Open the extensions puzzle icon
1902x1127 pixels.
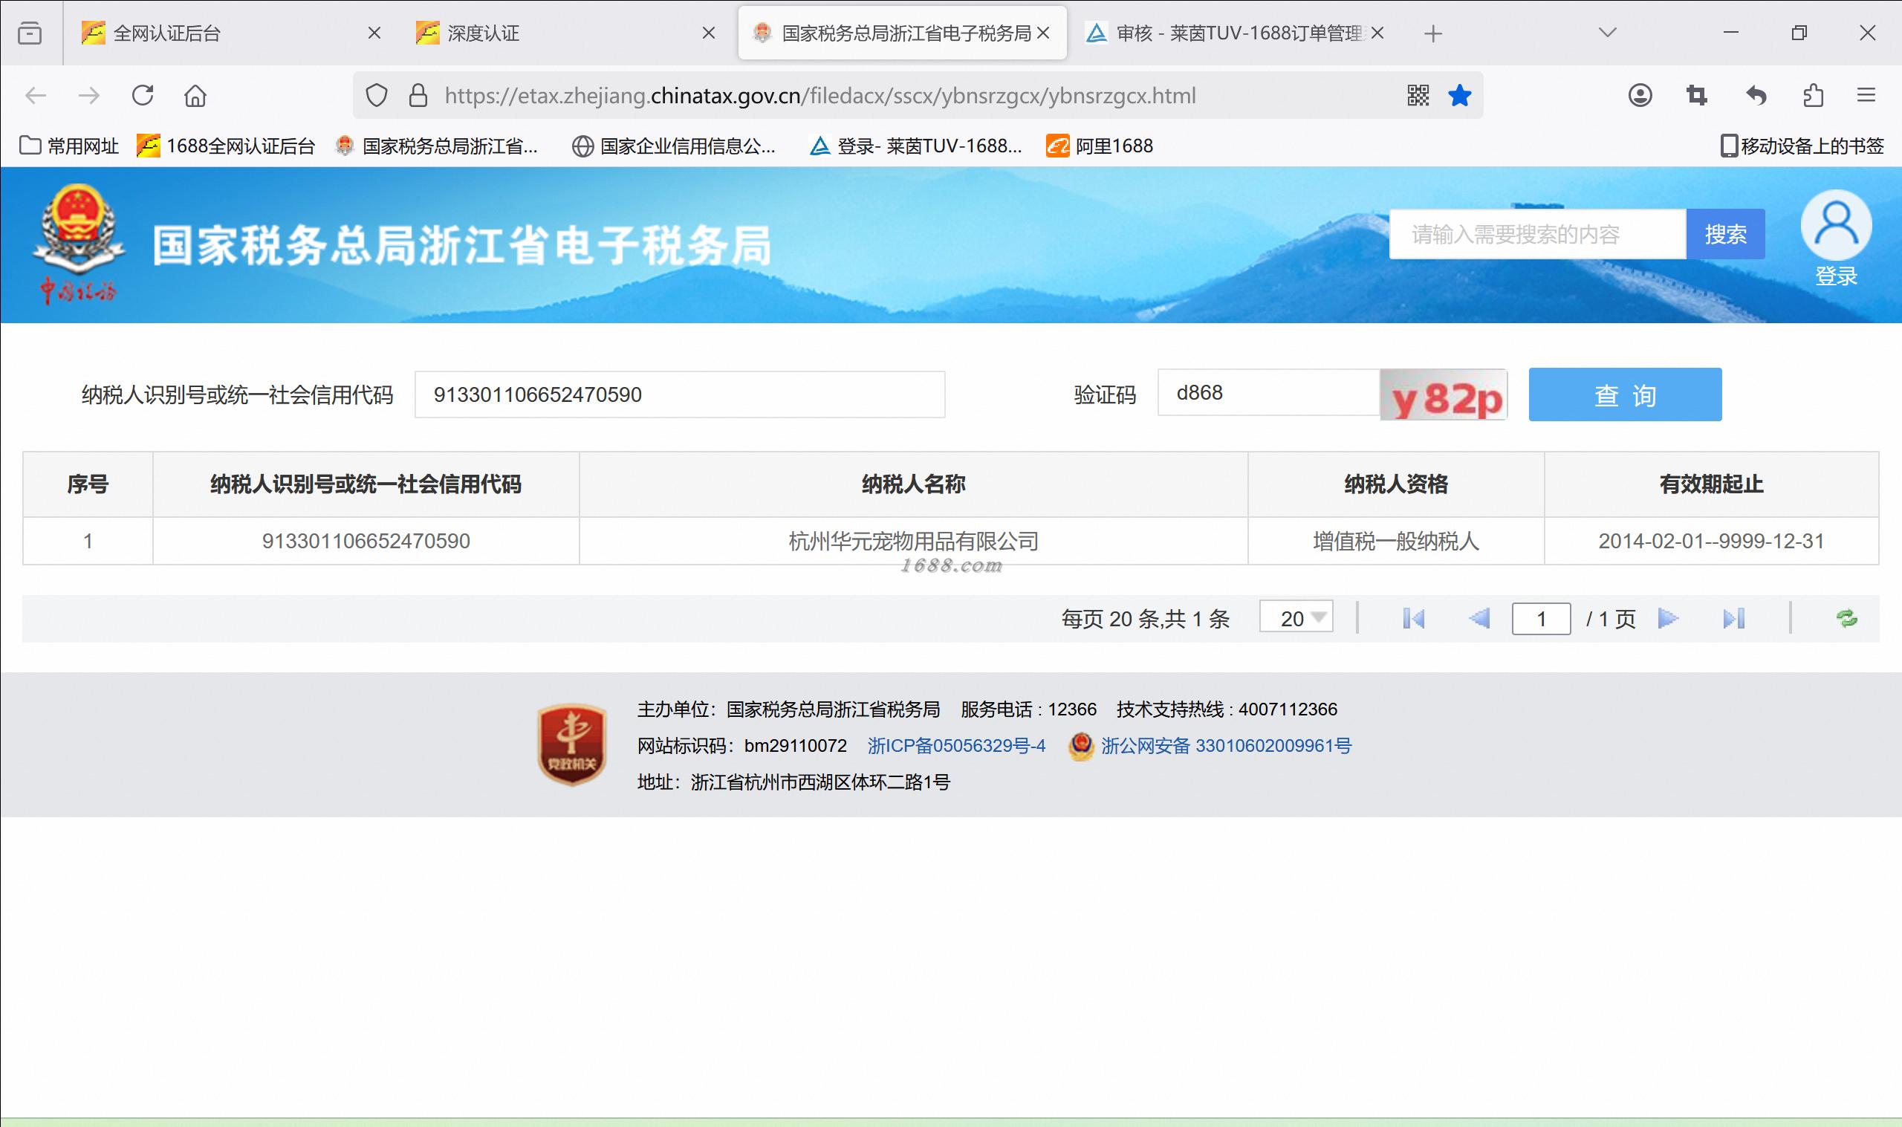(1813, 96)
